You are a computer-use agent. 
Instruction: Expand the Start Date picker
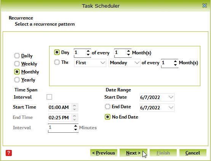point(171,97)
